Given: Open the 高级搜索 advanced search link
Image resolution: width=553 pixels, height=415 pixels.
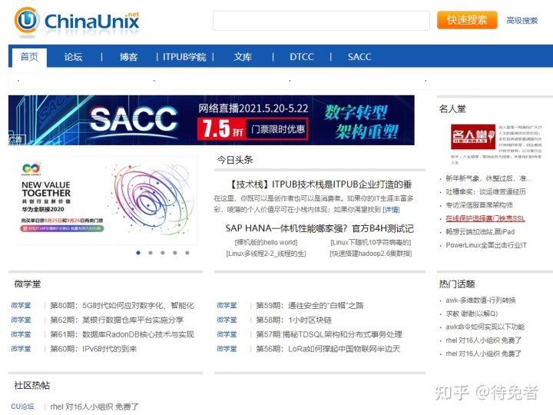Looking at the screenshot, I should point(522,21).
